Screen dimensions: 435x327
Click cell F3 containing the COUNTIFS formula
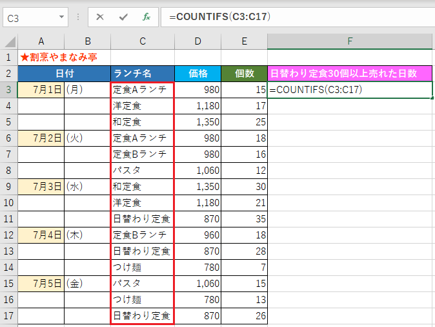pyautogui.click(x=350, y=90)
